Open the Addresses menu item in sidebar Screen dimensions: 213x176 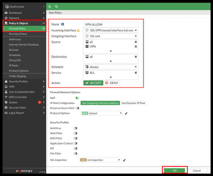[x=15, y=39]
